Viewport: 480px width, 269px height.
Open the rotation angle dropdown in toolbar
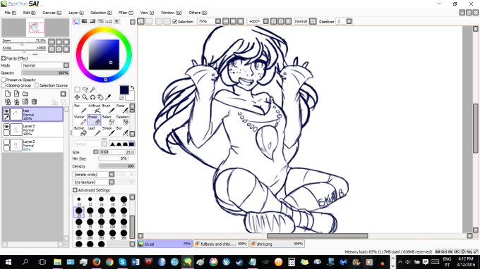coord(265,21)
